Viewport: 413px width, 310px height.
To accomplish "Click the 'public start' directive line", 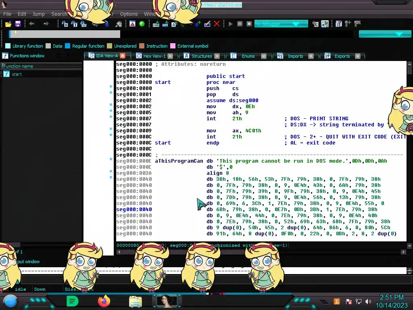I will coord(226,76).
